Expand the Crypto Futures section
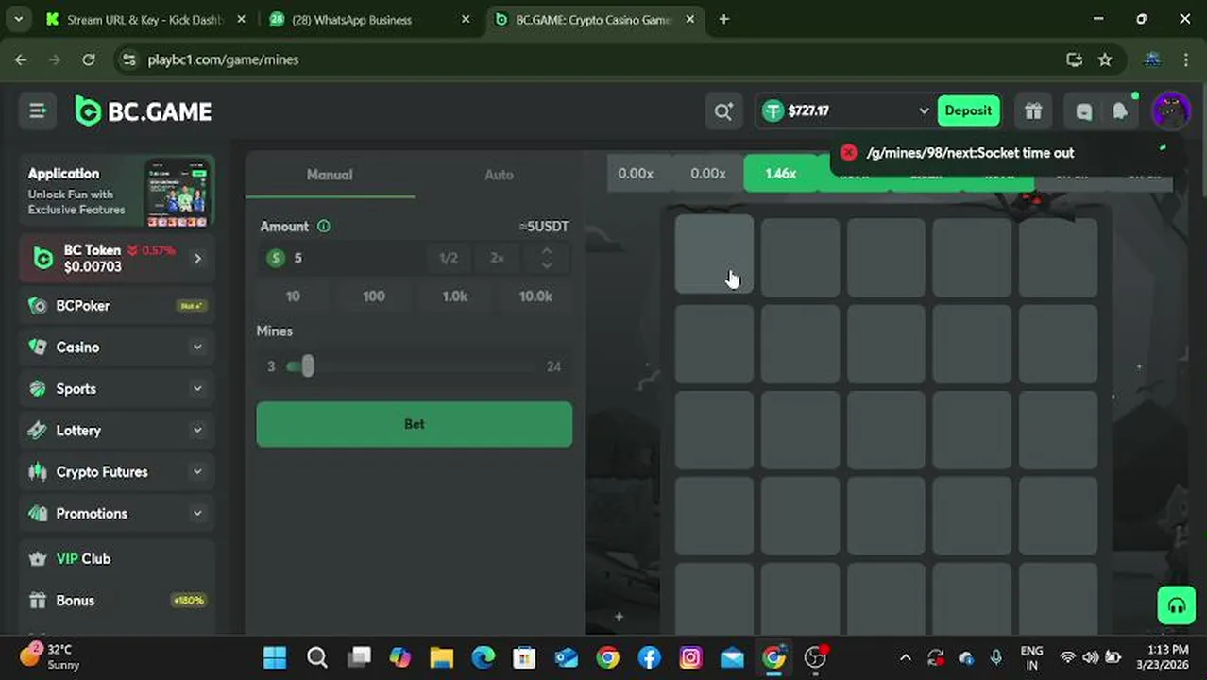This screenshot has width=1207, height=680. [197, 472]
